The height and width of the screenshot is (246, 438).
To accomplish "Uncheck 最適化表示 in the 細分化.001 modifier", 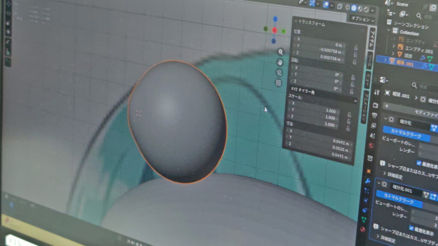I will [x=411, y=228].
